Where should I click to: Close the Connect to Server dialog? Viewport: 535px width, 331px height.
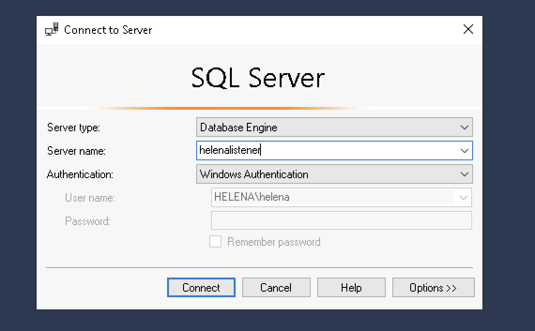468,30
